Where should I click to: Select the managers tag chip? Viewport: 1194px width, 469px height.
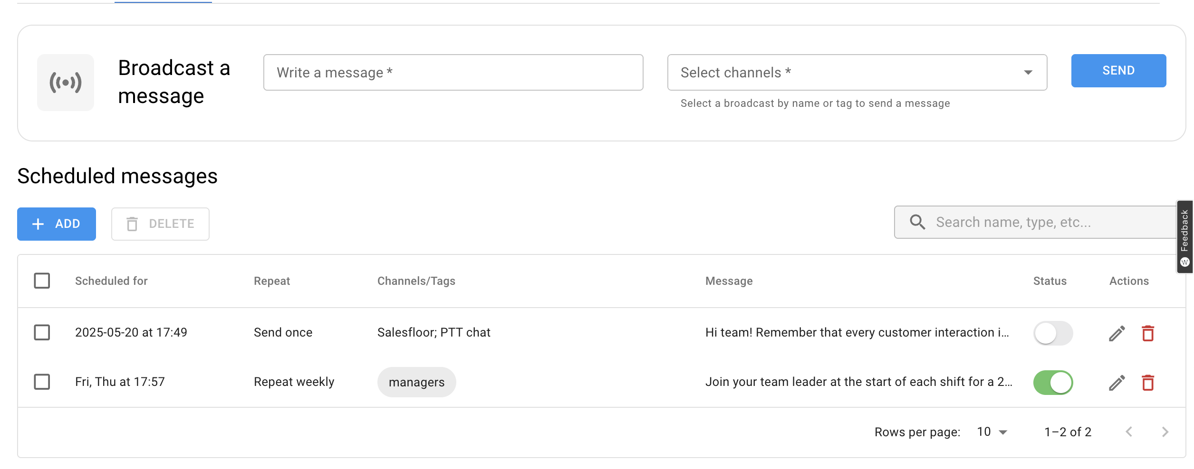(416, 382)
